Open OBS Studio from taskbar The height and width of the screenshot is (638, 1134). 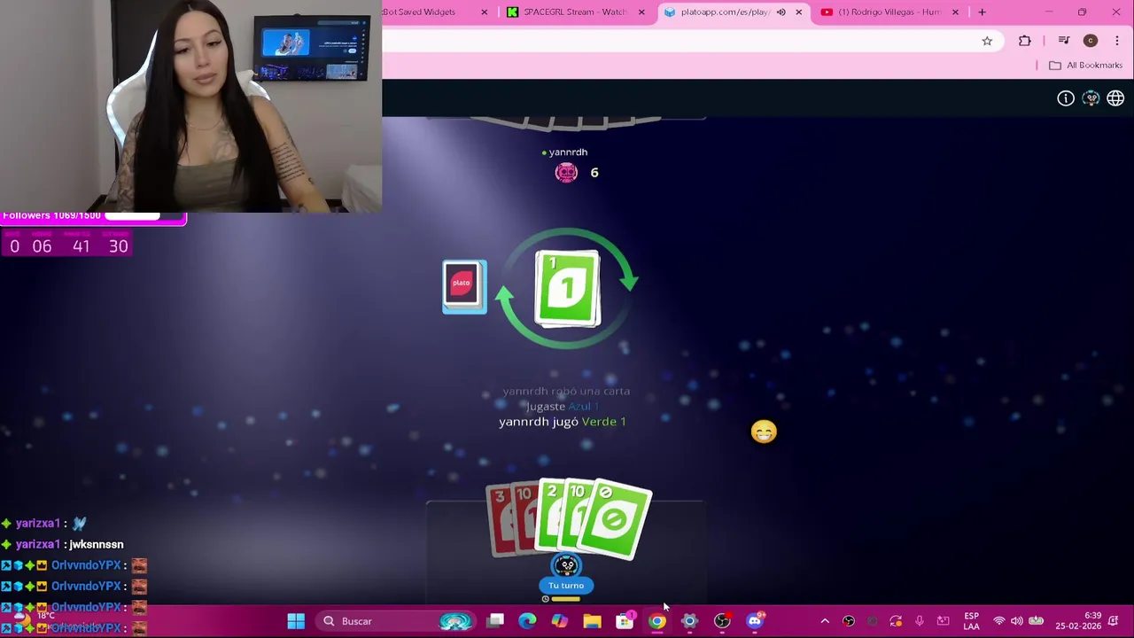pos(722,621)
